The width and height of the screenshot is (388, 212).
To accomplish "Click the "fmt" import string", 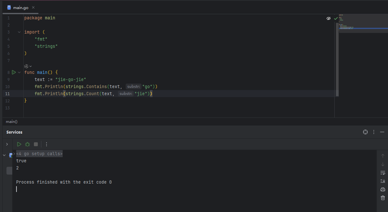I will click(x=41, y=39).
